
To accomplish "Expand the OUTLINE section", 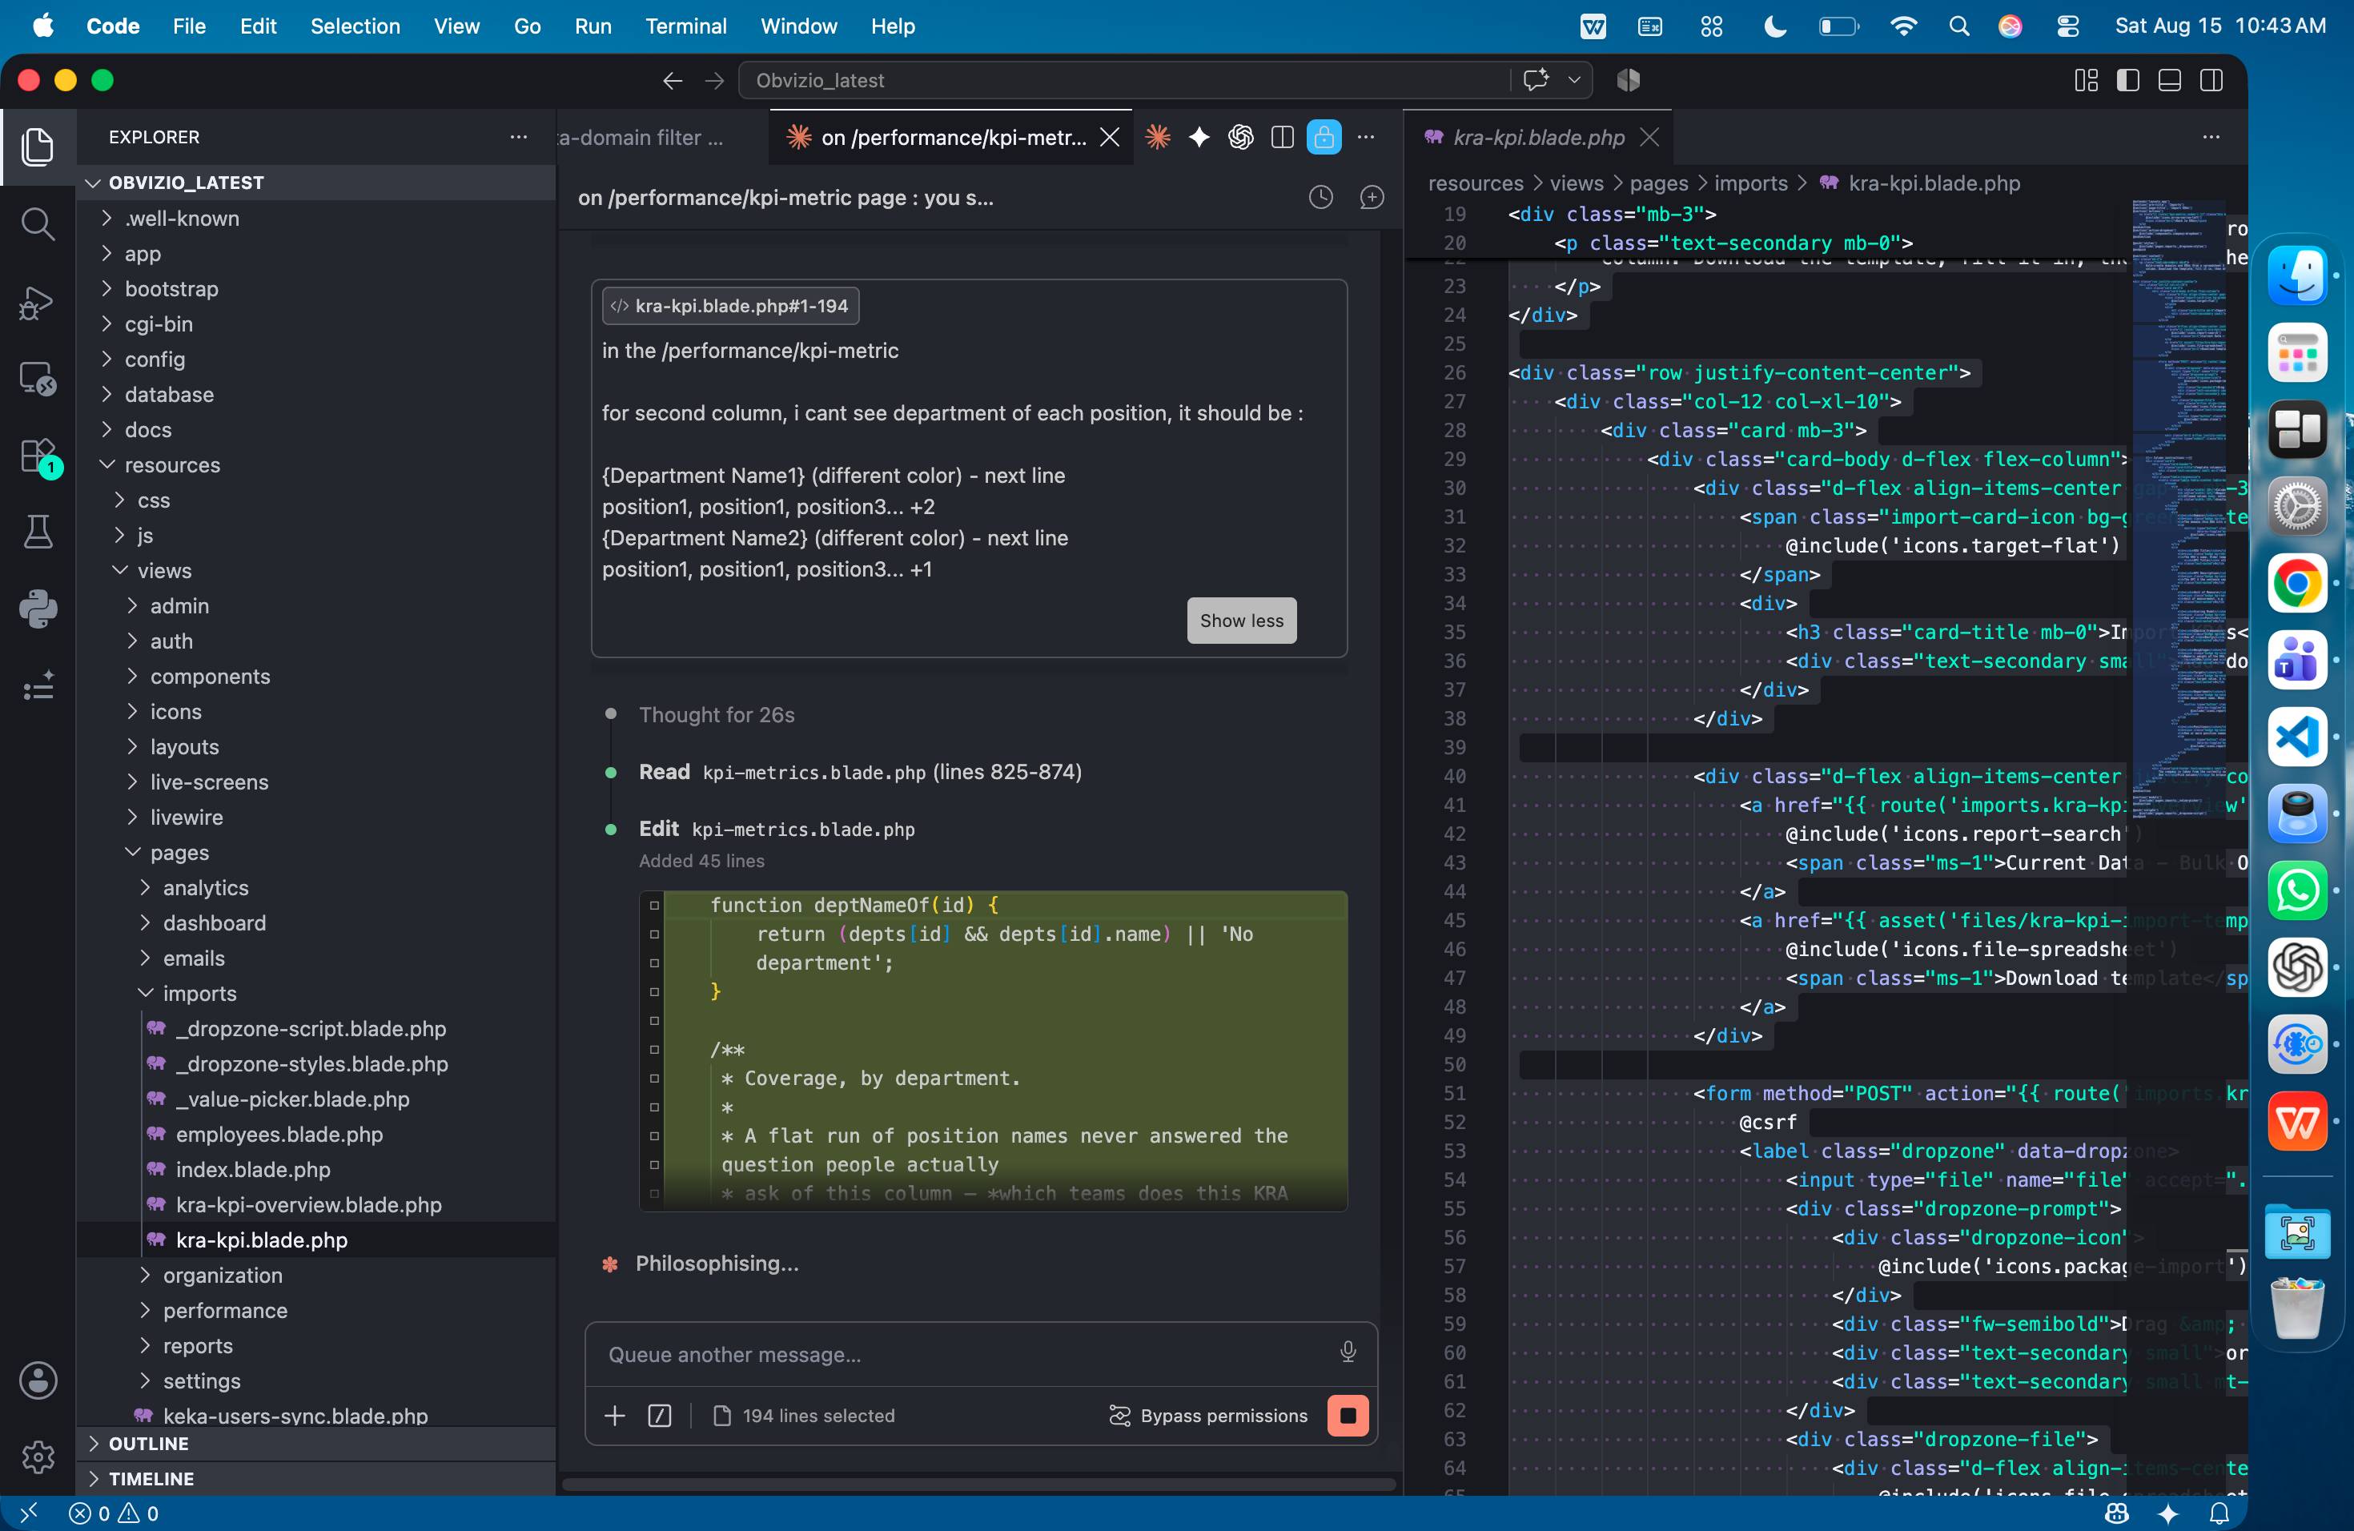I will point(148,1443).
